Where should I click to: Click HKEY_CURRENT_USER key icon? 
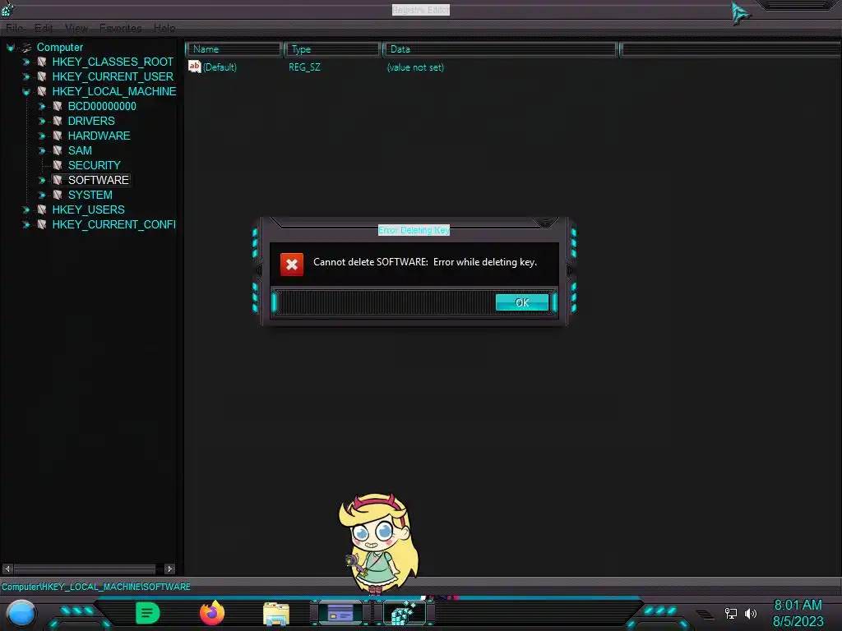click(x=42, y=76)
